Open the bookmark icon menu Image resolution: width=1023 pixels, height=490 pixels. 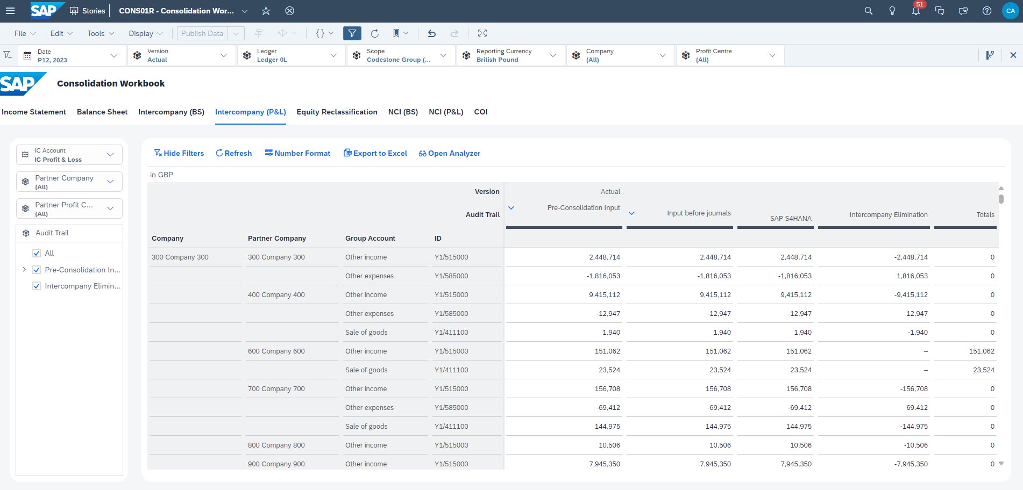(x=400, y=33)
